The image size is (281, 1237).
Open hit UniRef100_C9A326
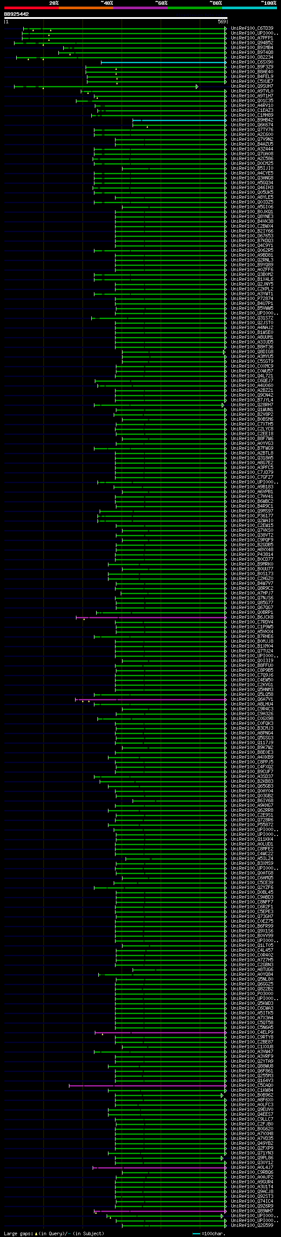coord(252,714)
